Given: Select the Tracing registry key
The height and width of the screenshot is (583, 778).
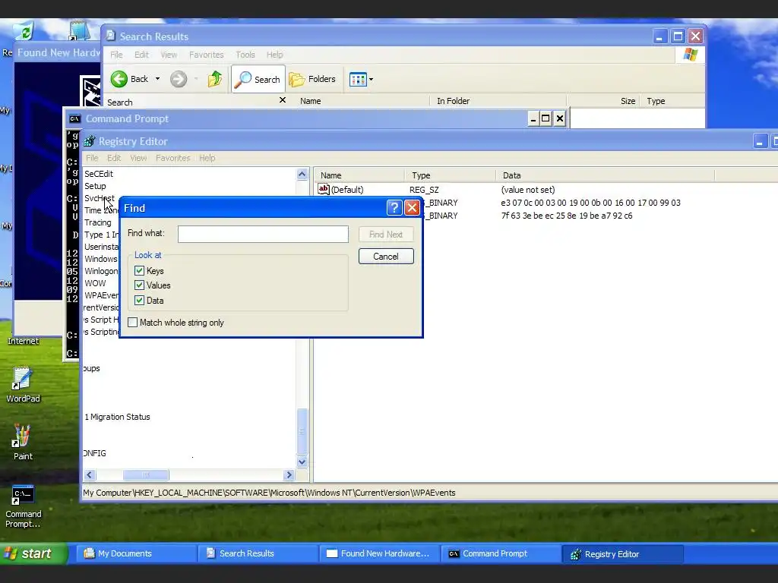Looking at the screenshot, I should click(x=98, y=222).
